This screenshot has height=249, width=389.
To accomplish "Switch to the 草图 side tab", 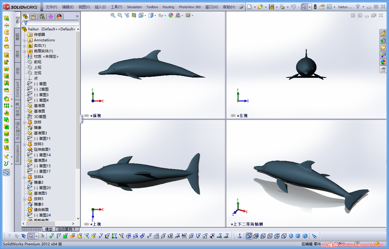I will point(18,37).
